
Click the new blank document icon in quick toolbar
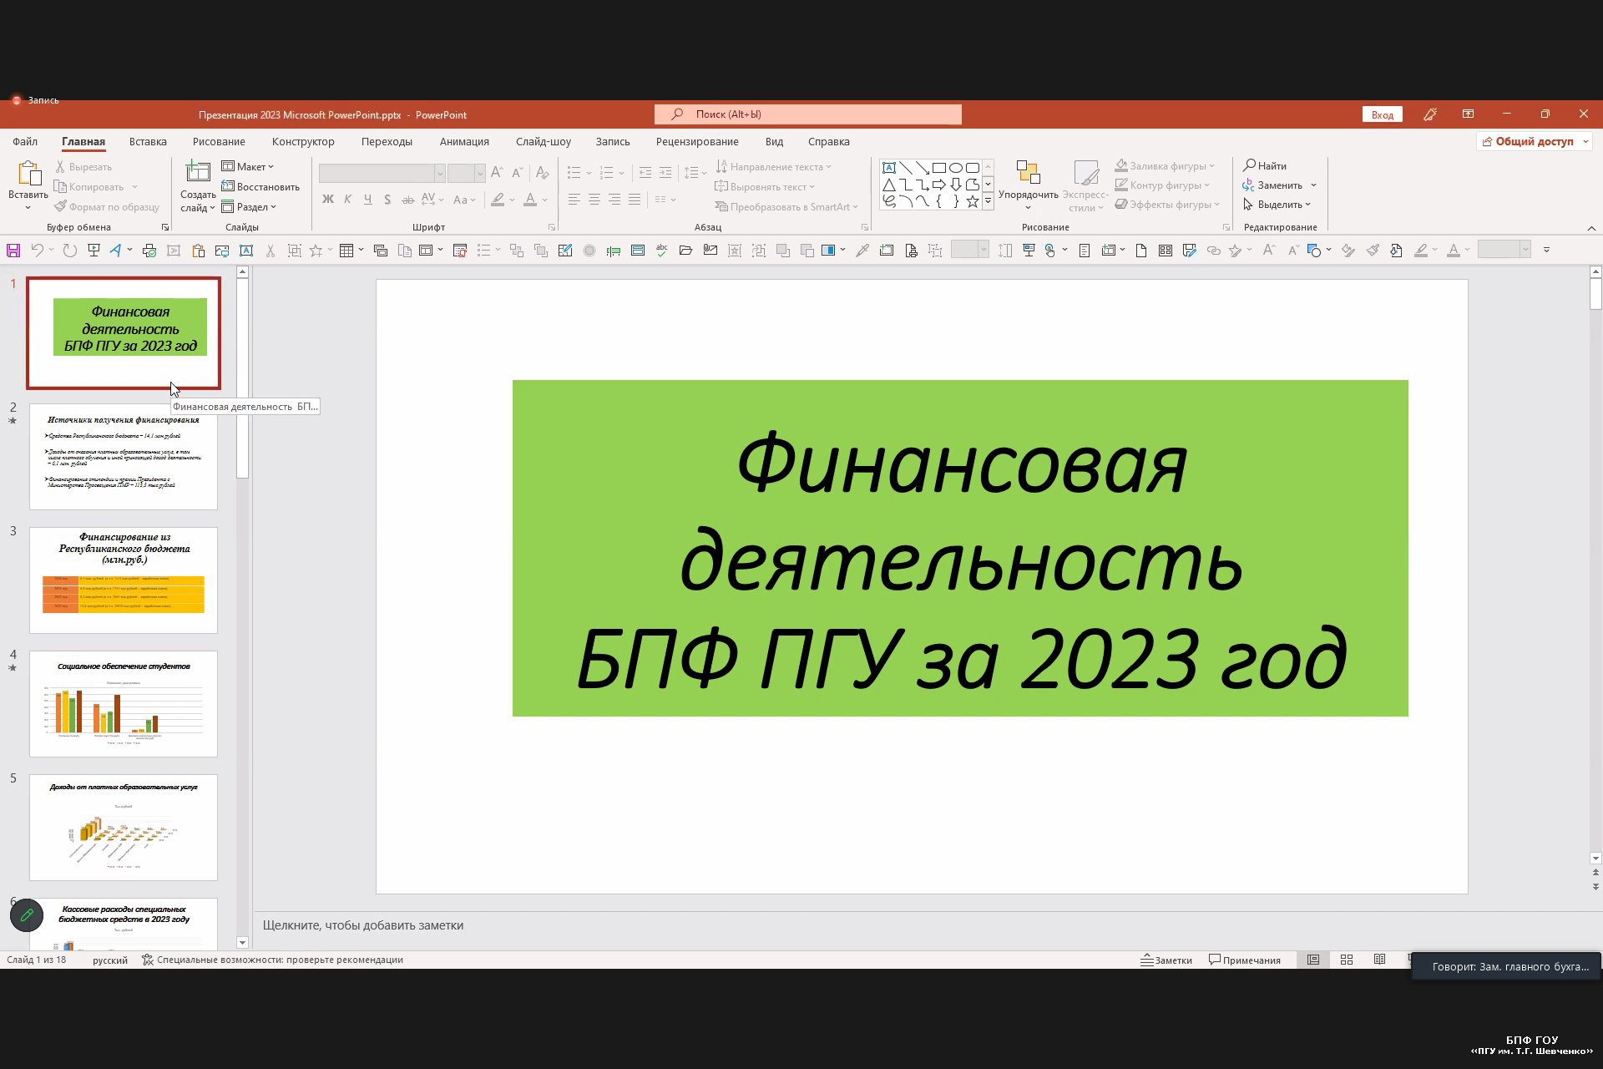pos(1140,250)
